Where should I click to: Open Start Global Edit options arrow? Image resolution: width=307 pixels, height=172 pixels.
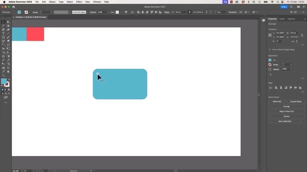click(x=303, y=121)
